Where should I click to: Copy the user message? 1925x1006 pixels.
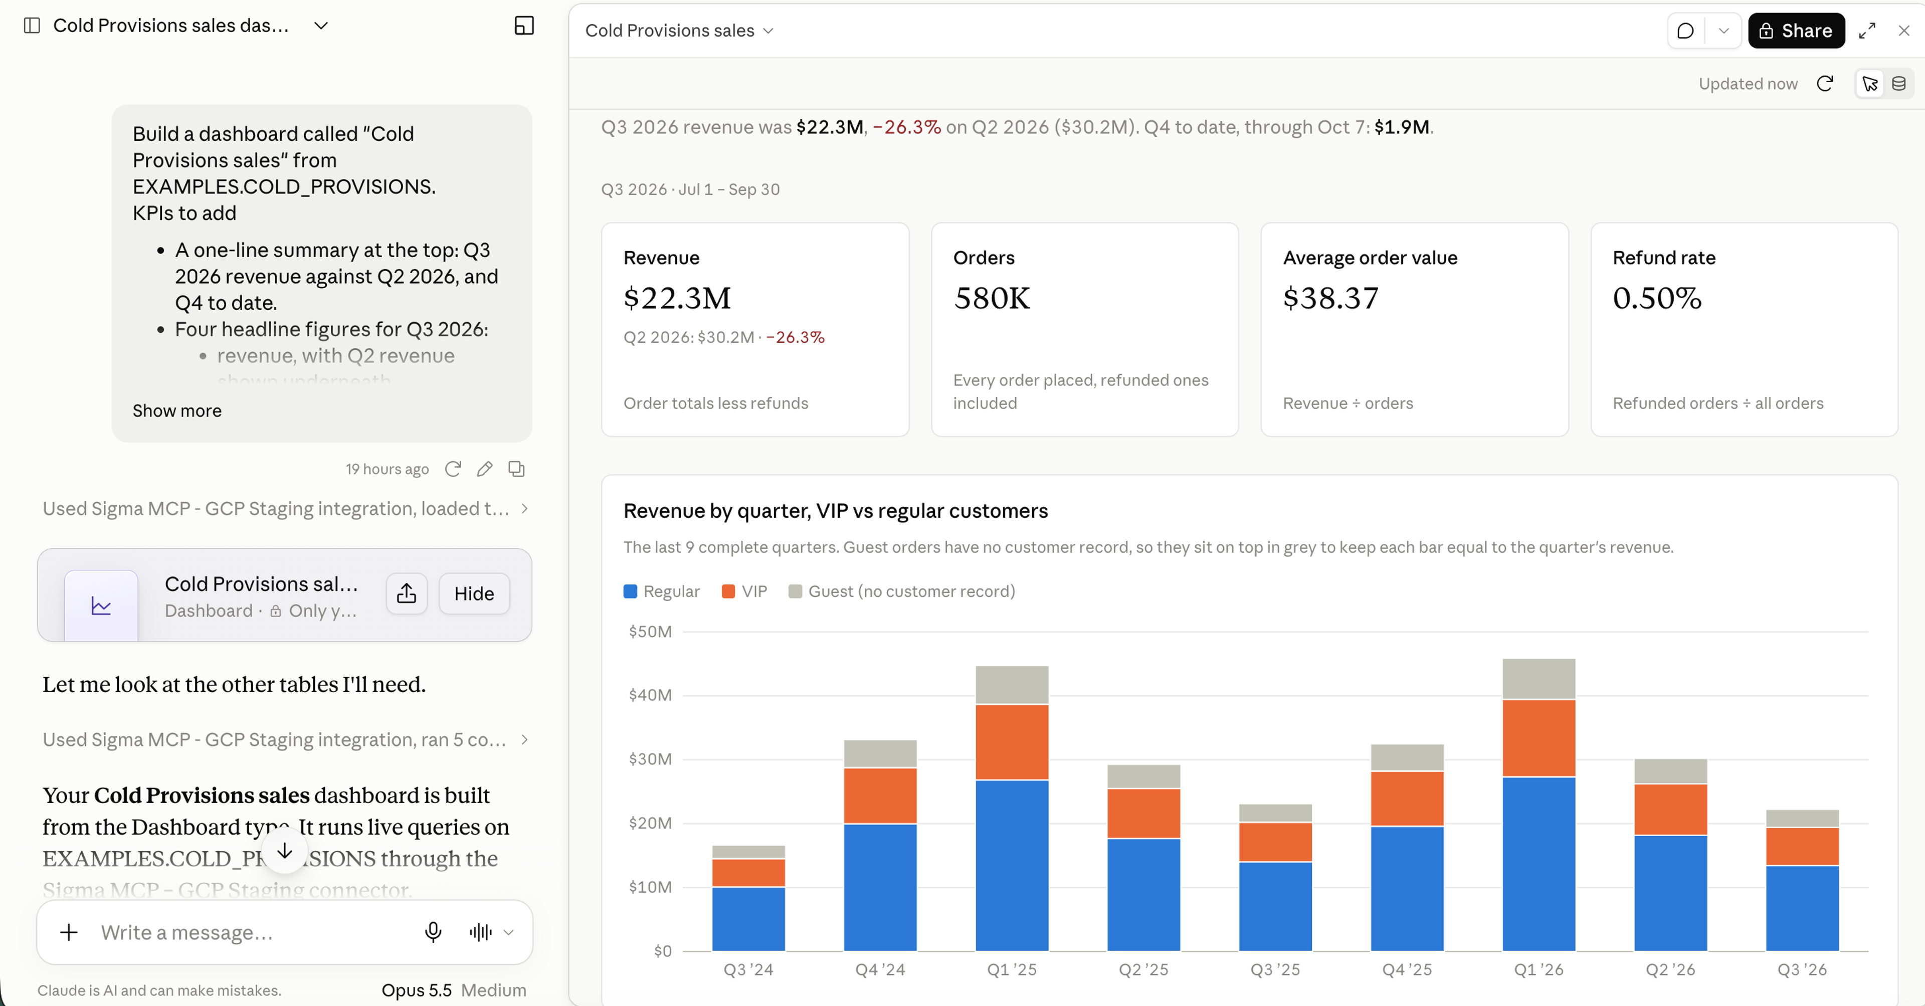coord(517,469)
